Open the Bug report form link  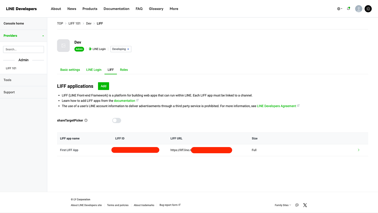170,205
